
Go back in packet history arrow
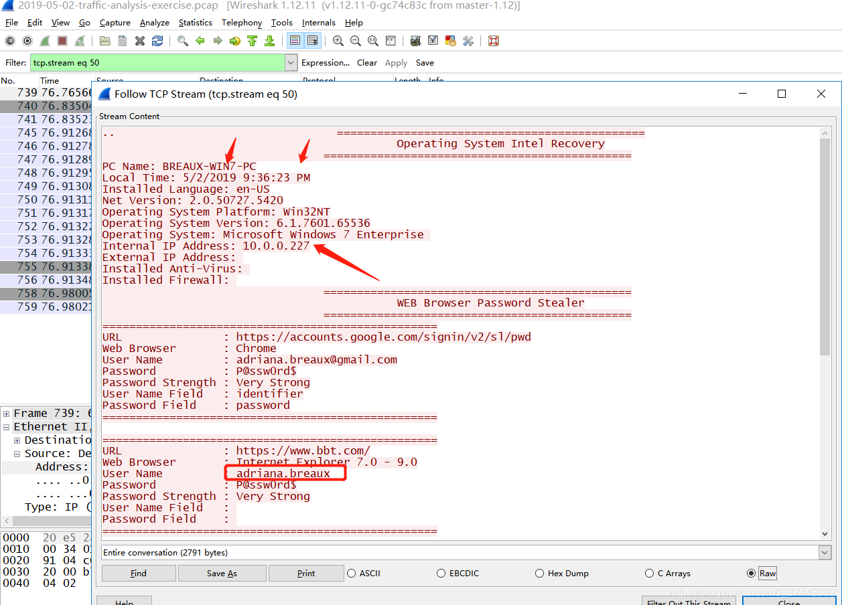[x=200, y=41]
